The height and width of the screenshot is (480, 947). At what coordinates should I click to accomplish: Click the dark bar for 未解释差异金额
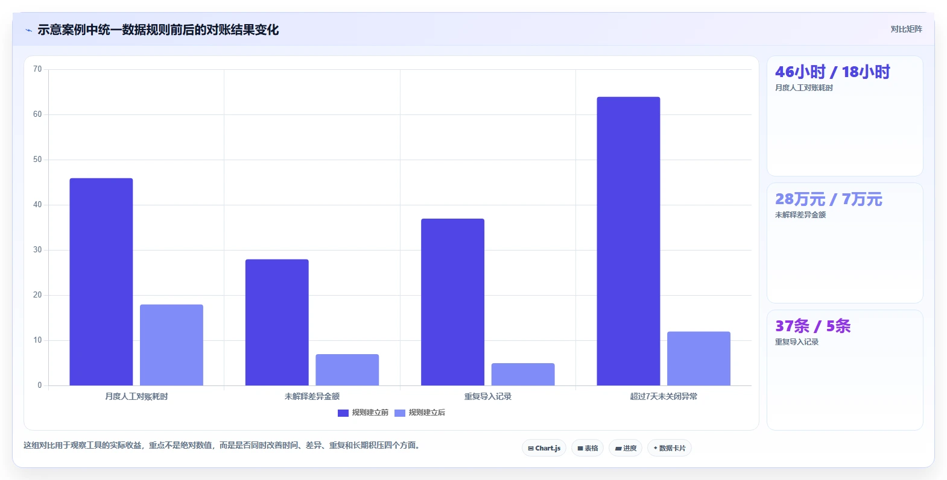pos(277,322)
